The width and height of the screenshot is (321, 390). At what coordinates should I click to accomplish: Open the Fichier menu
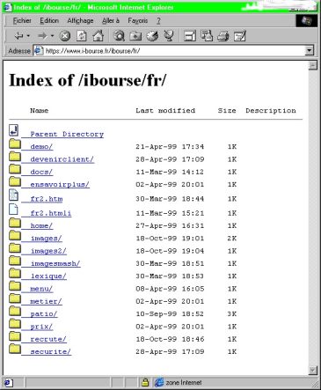point(22,20)
